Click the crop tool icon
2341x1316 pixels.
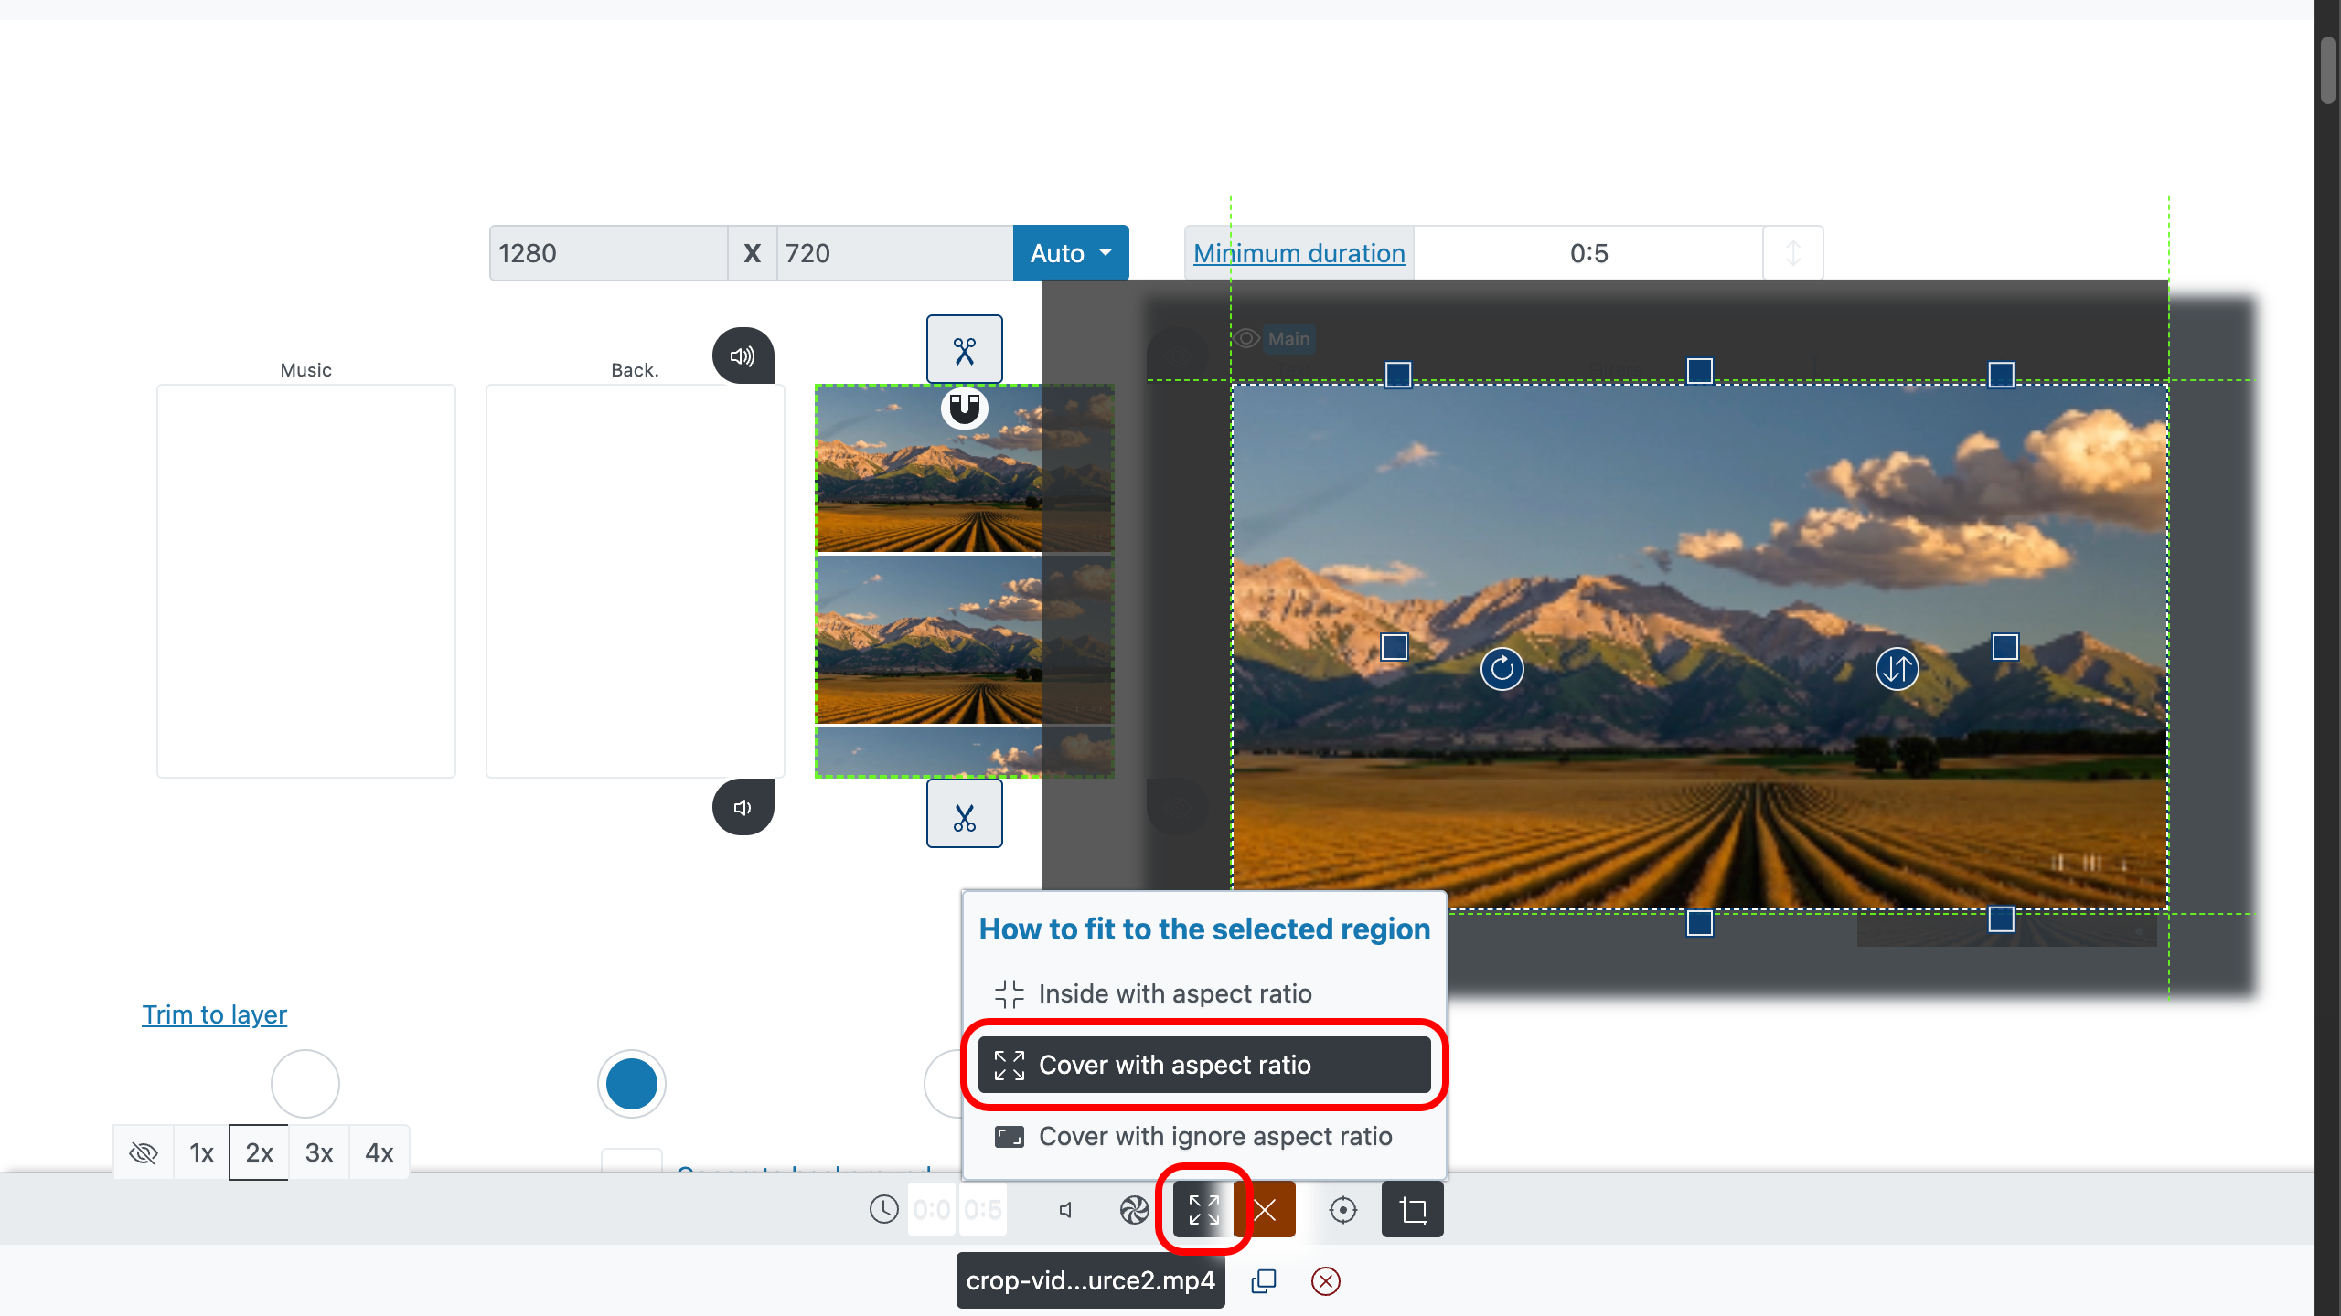[1413, 1210]
